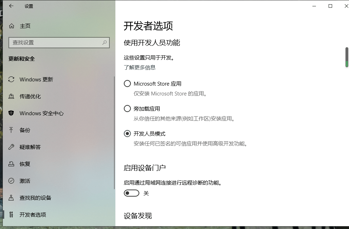Click the description 仅安装 Microsoft Store 的应用。
The height and width of the screenshot is (229, 349).
click(171, 94)
